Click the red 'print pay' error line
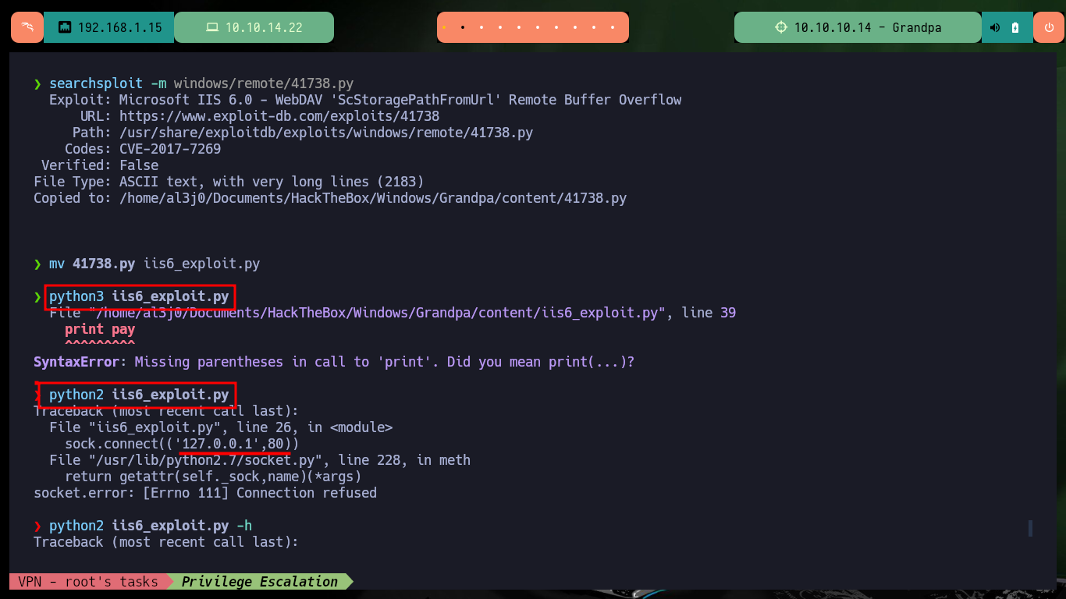Screen dimensions: 1066x599 point(100,329)
